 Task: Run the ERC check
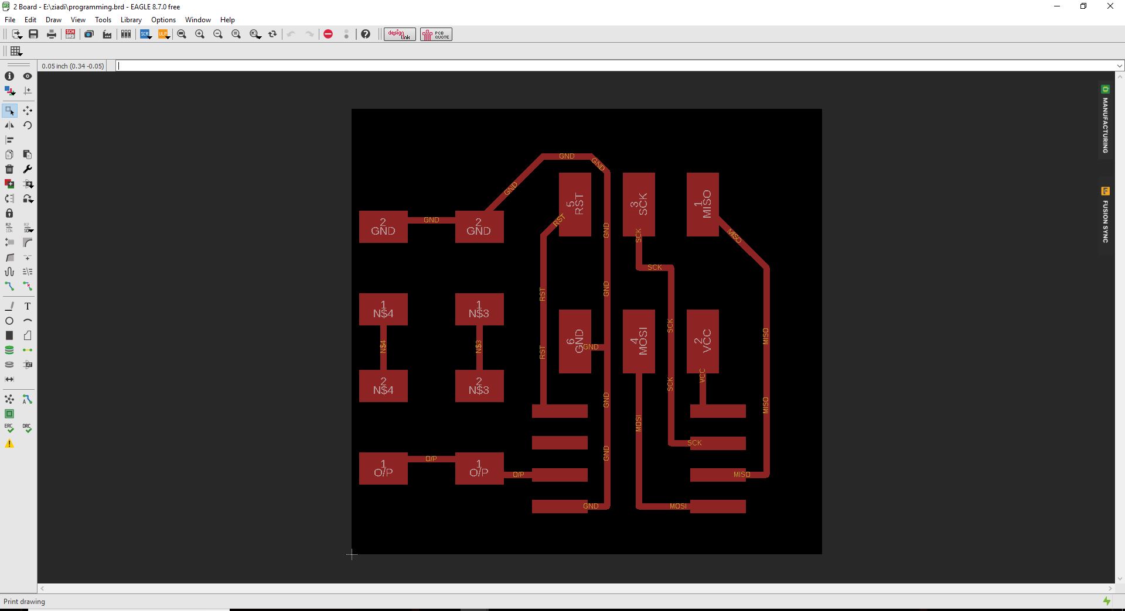(9, 428)
